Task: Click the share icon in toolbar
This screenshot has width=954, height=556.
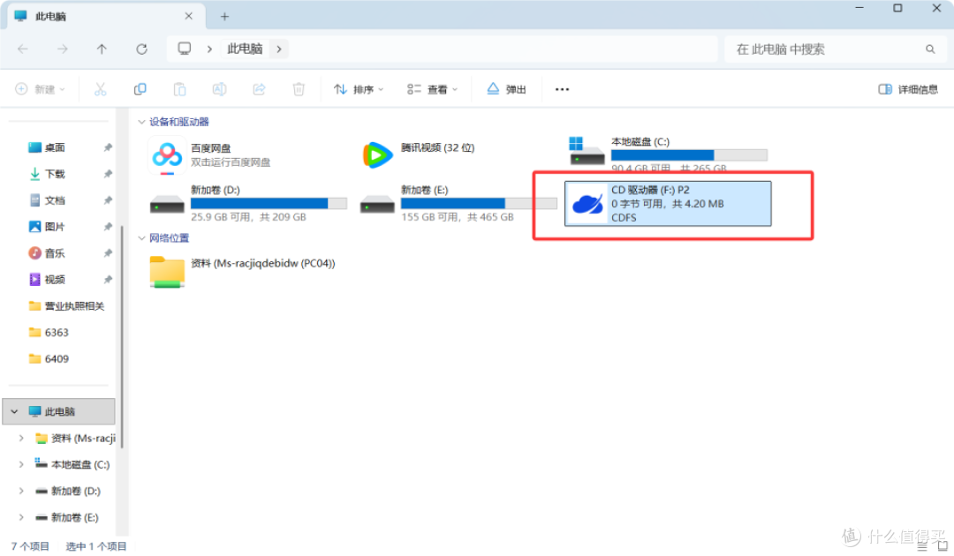Action: pyautogui.click(x=259, y=89)
